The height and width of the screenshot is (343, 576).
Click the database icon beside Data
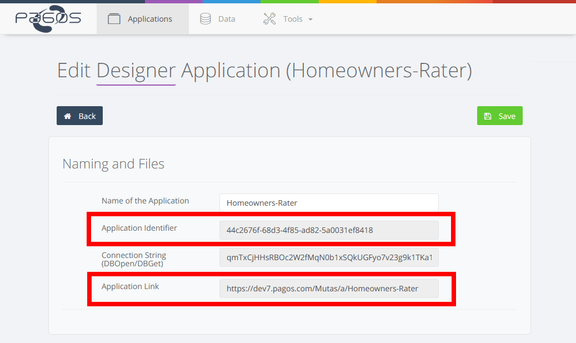click(206, 18)
